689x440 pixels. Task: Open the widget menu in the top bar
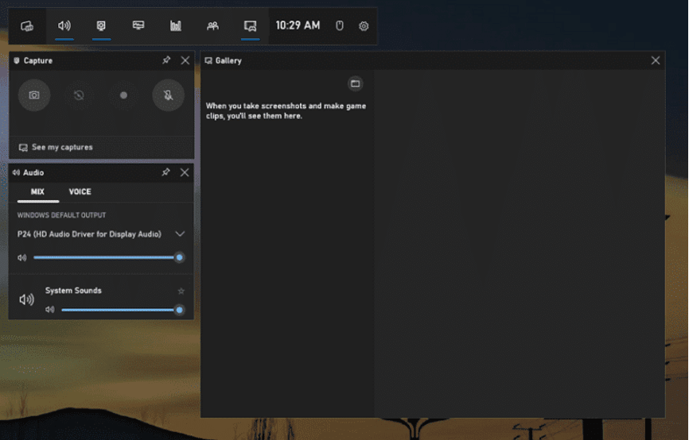pos(27,26)
